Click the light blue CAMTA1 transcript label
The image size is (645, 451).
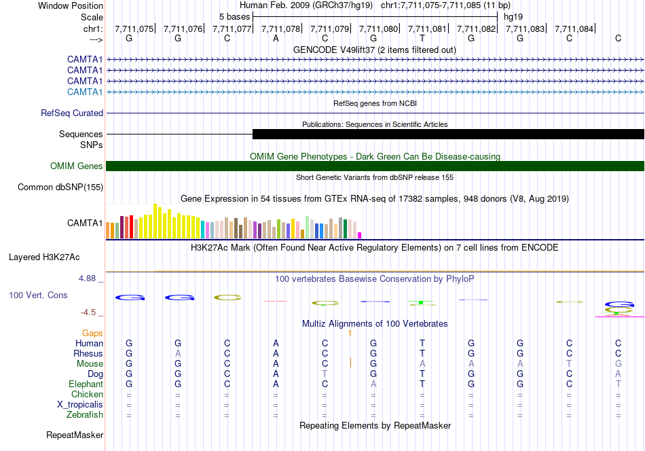(x=85, y=92)
